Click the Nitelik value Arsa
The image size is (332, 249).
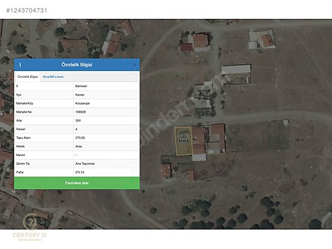point(79,147)
